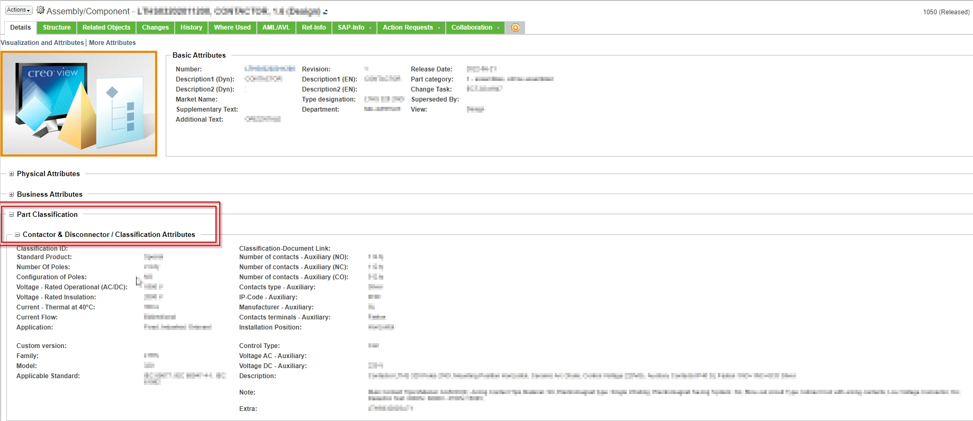Screen dimensions: 973x421
Task: Open the History tab
Action: coord(191,28)
